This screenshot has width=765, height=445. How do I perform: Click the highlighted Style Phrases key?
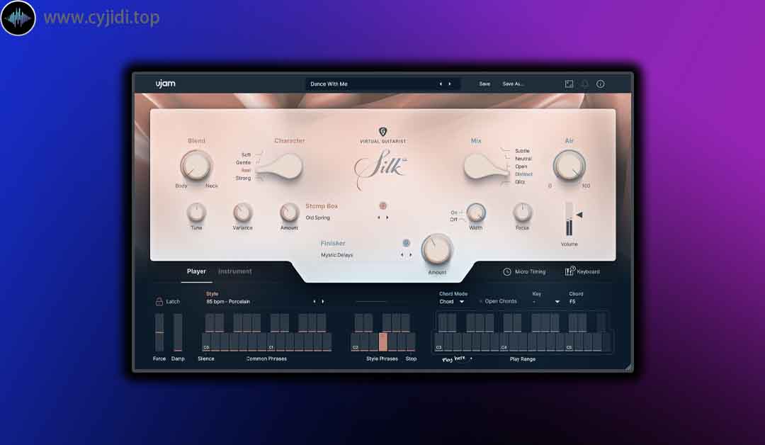click(383, 342)
